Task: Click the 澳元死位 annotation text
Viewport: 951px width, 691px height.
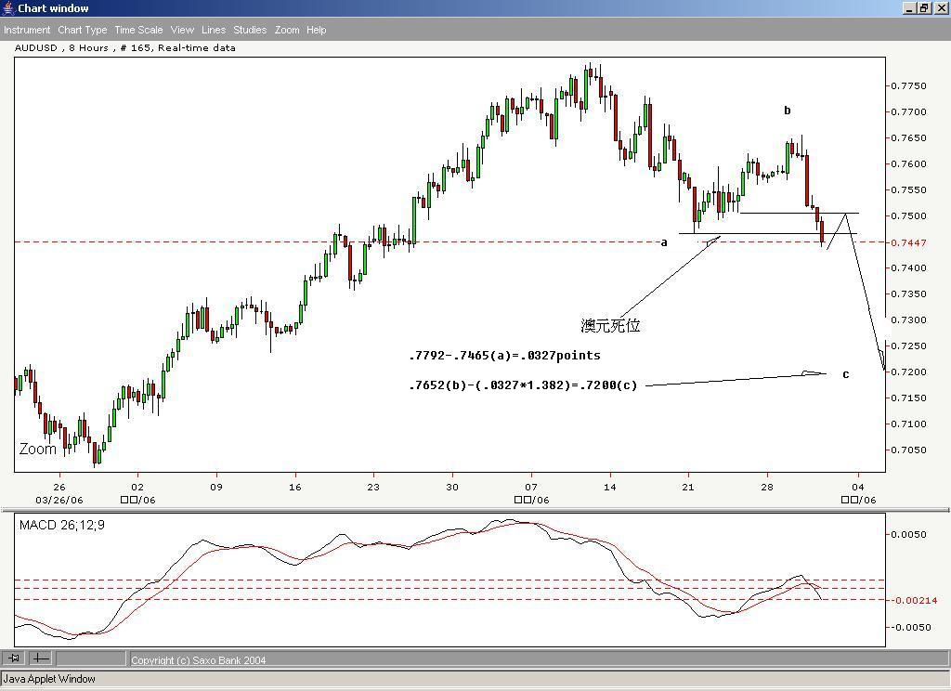Action: (608, 325)
